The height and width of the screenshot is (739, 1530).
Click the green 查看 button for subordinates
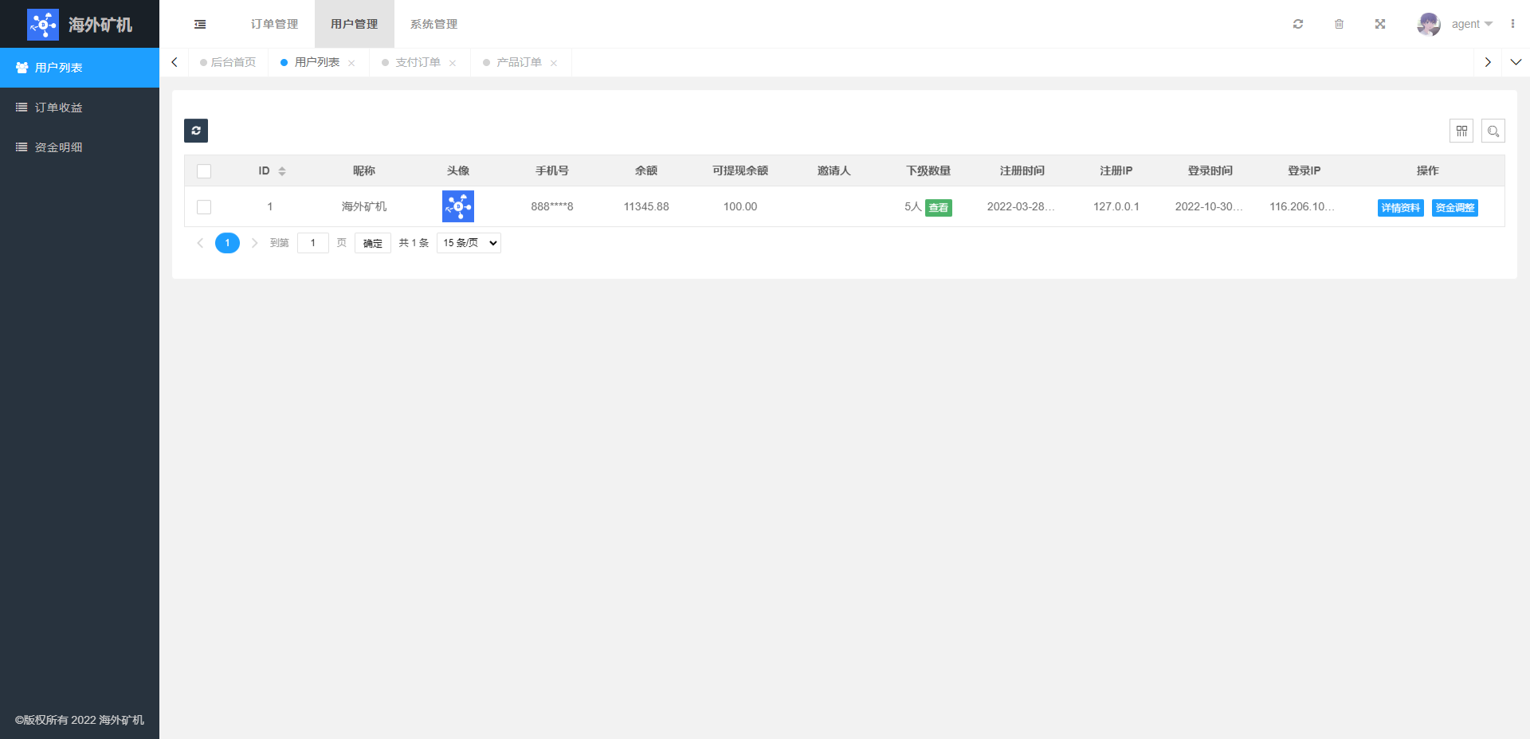938,208
